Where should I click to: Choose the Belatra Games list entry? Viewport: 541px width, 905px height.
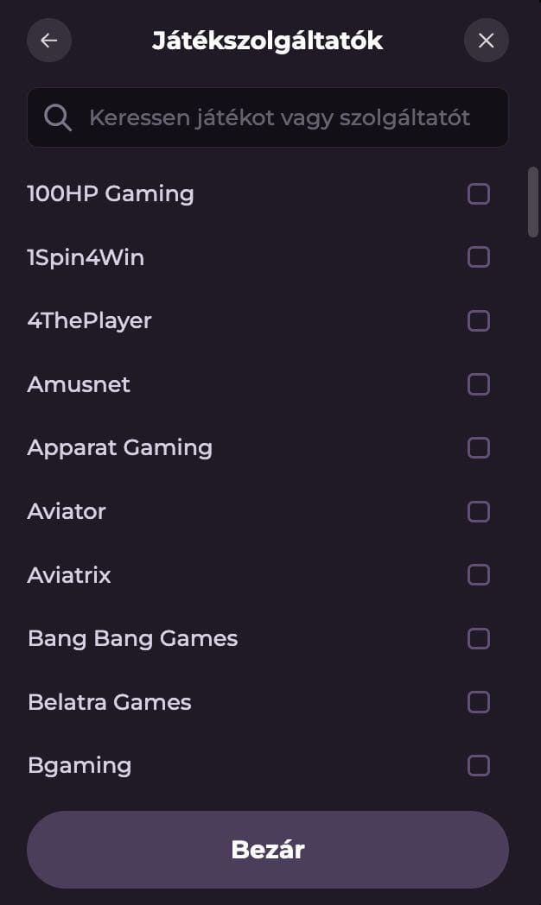pos(110,702)
